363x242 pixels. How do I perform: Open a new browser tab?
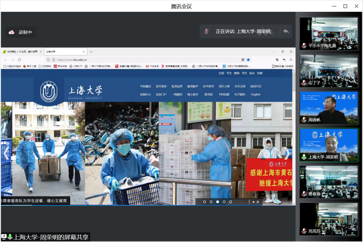[91, 52]
